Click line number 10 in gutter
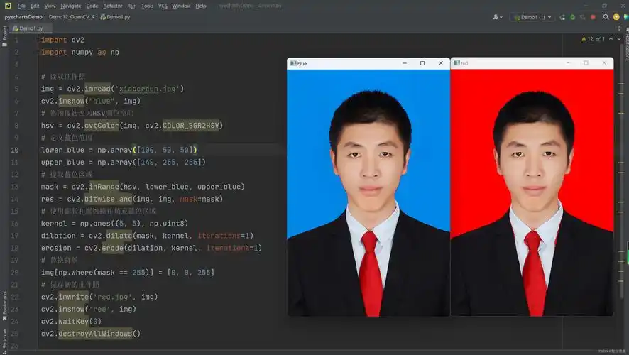 (14, 150)
